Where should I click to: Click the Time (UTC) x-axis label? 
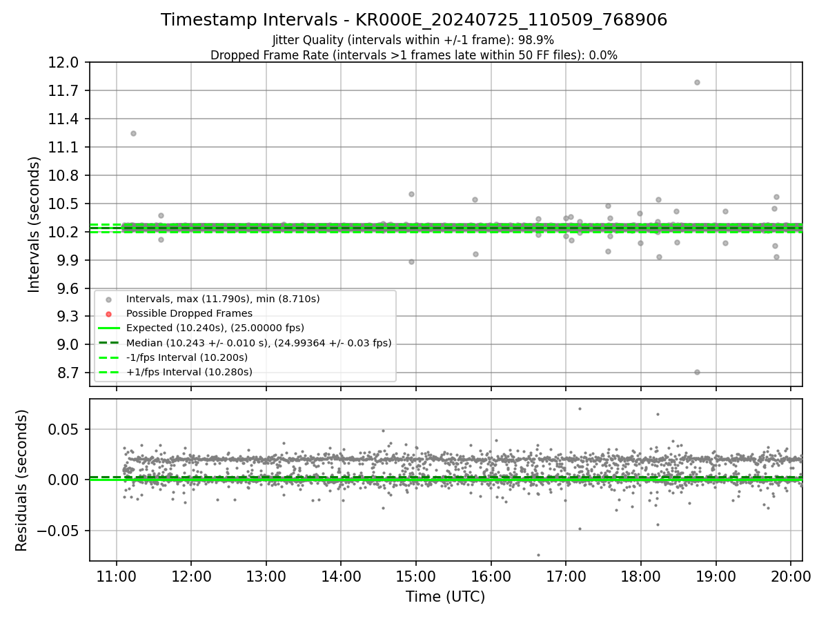pos(445,596)
